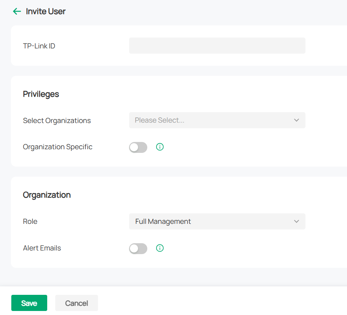Viewport: 347px width, 315px height.
Task: Enable the Organization Specific toggle
Action: (x=138, y=147)
